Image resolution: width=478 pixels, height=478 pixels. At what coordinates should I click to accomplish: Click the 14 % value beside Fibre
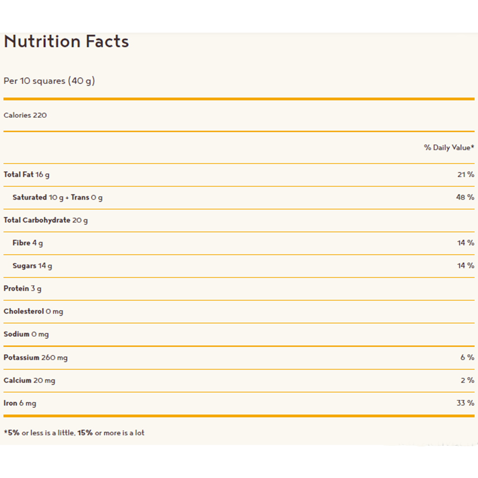coord(466,243)
